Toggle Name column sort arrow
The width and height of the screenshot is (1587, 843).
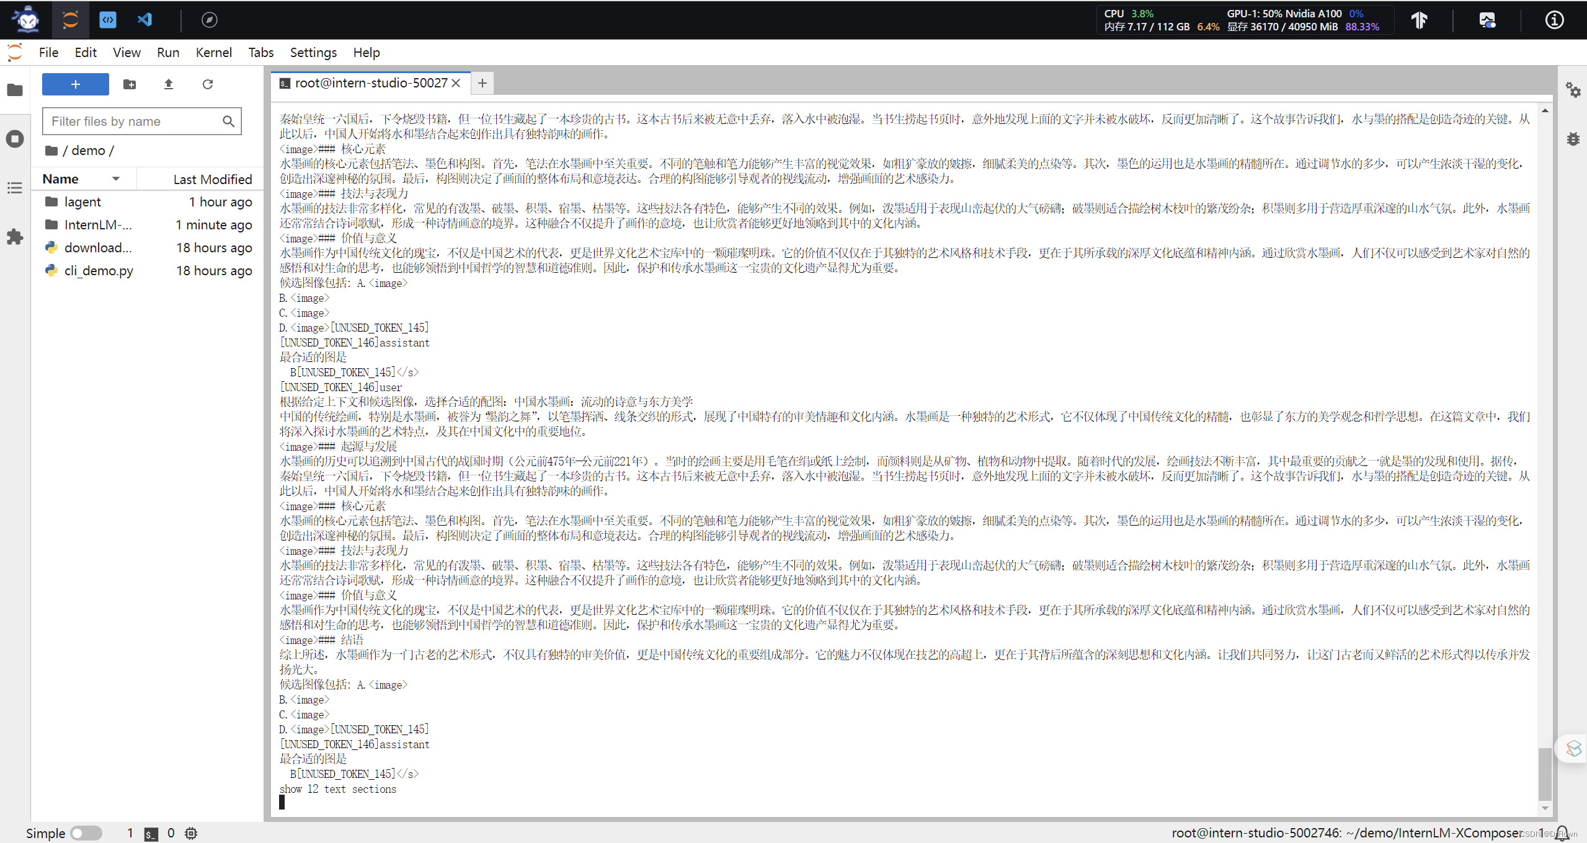115,179
